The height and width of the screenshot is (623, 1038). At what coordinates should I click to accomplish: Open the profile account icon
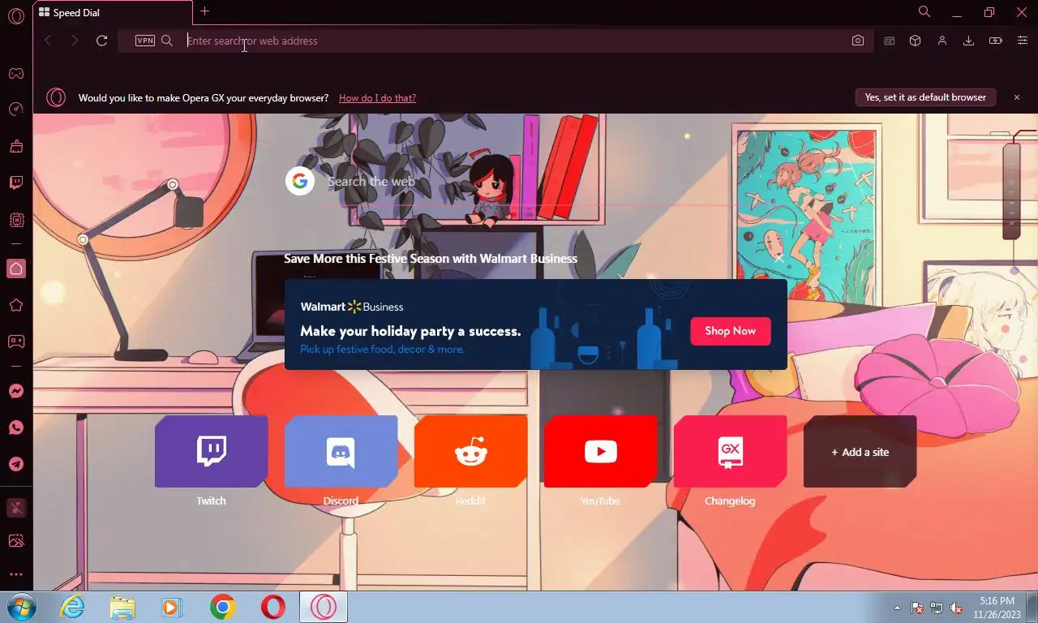coord(942,41)
